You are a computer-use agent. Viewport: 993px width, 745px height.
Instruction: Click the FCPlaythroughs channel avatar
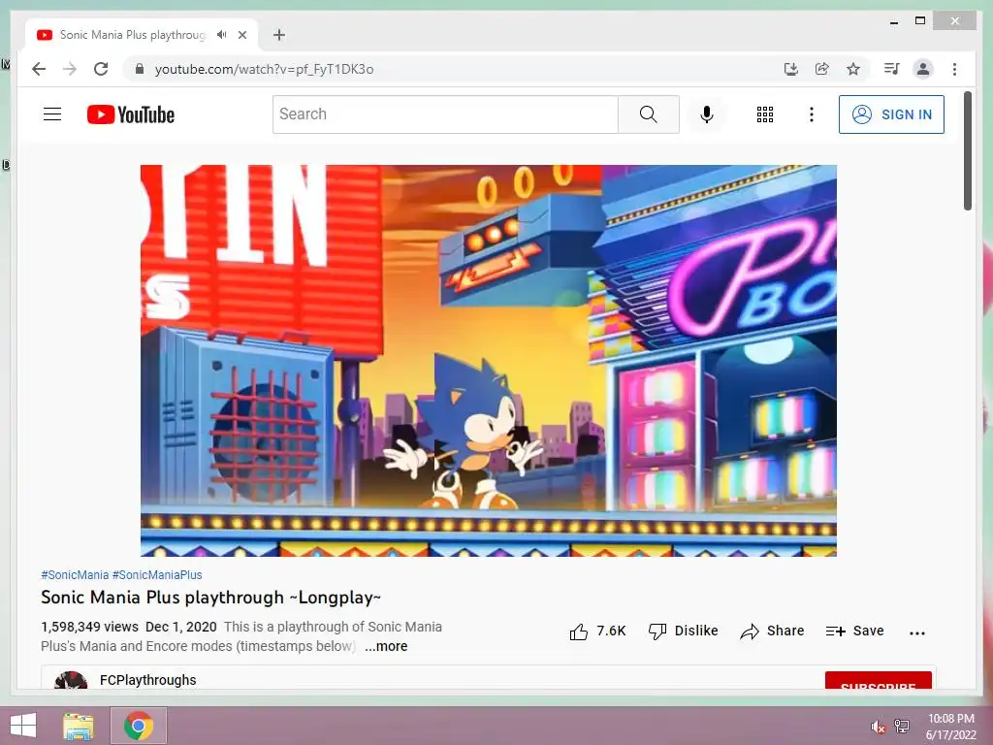[x=71, y=680]
